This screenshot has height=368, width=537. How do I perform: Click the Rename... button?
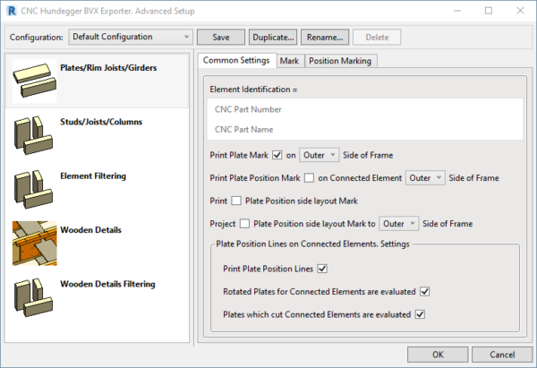(325, 37)
